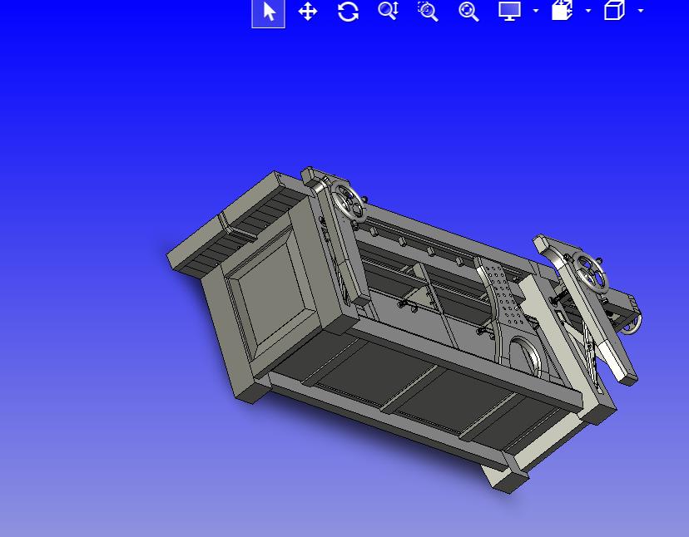Choose the zoom to area tool
Viewport: 689px width, 537px height.
(x=428, y=12)
